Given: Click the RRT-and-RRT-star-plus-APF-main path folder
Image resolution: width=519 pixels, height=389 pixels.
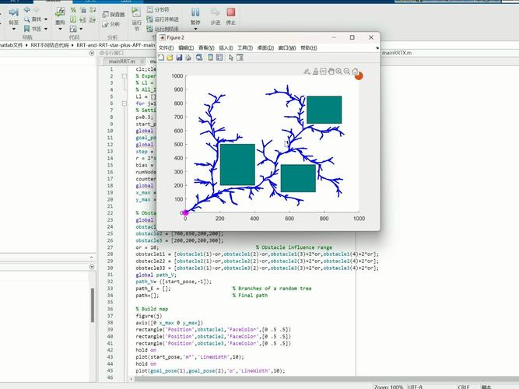Looking at the screenshot, I should (x=116, y=45).
